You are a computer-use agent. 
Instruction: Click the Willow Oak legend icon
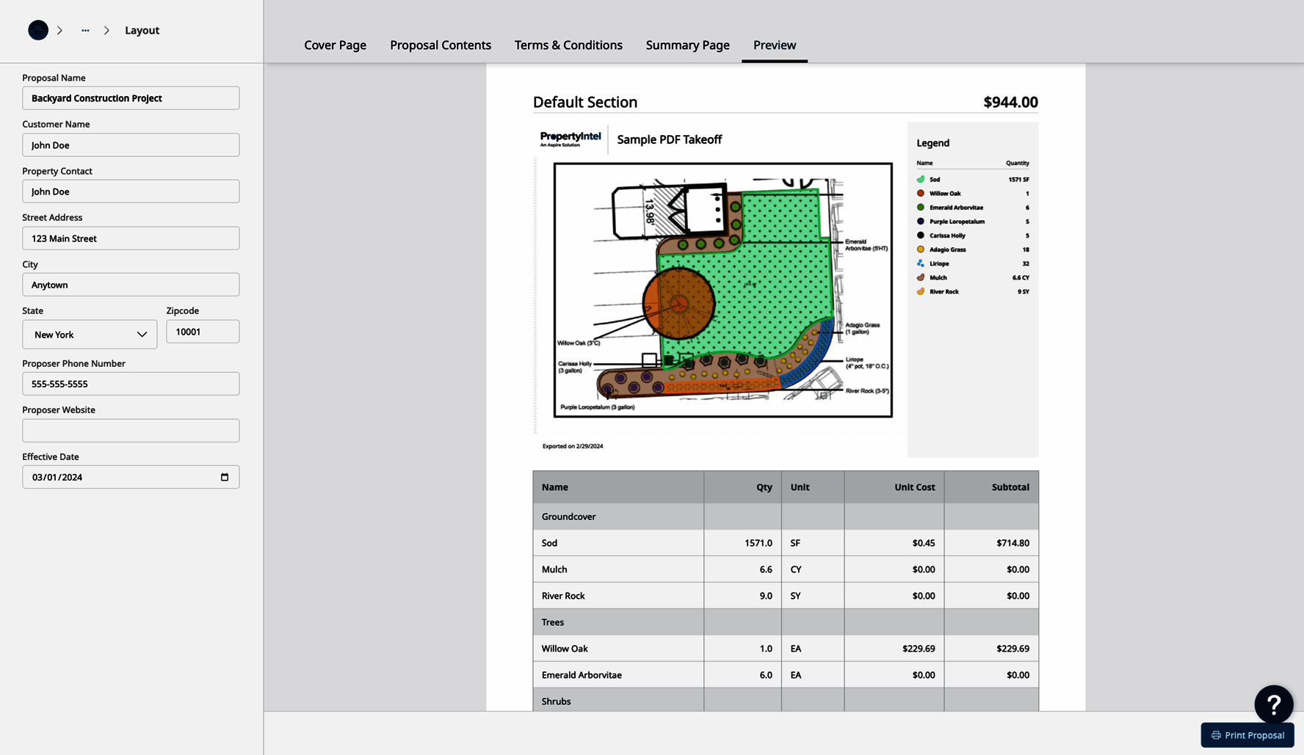[x=921, y=194]
